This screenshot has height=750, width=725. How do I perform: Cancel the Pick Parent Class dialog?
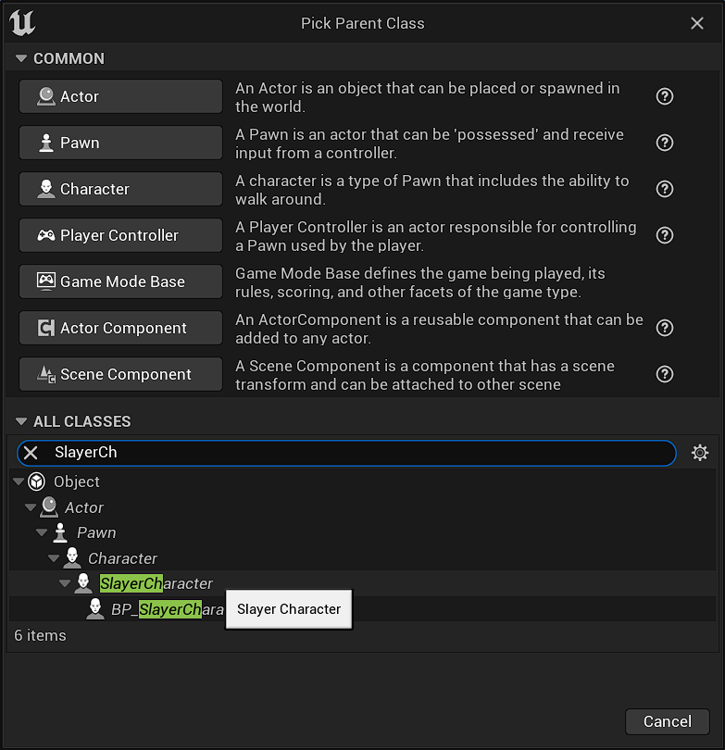click(x=668, y=721)
